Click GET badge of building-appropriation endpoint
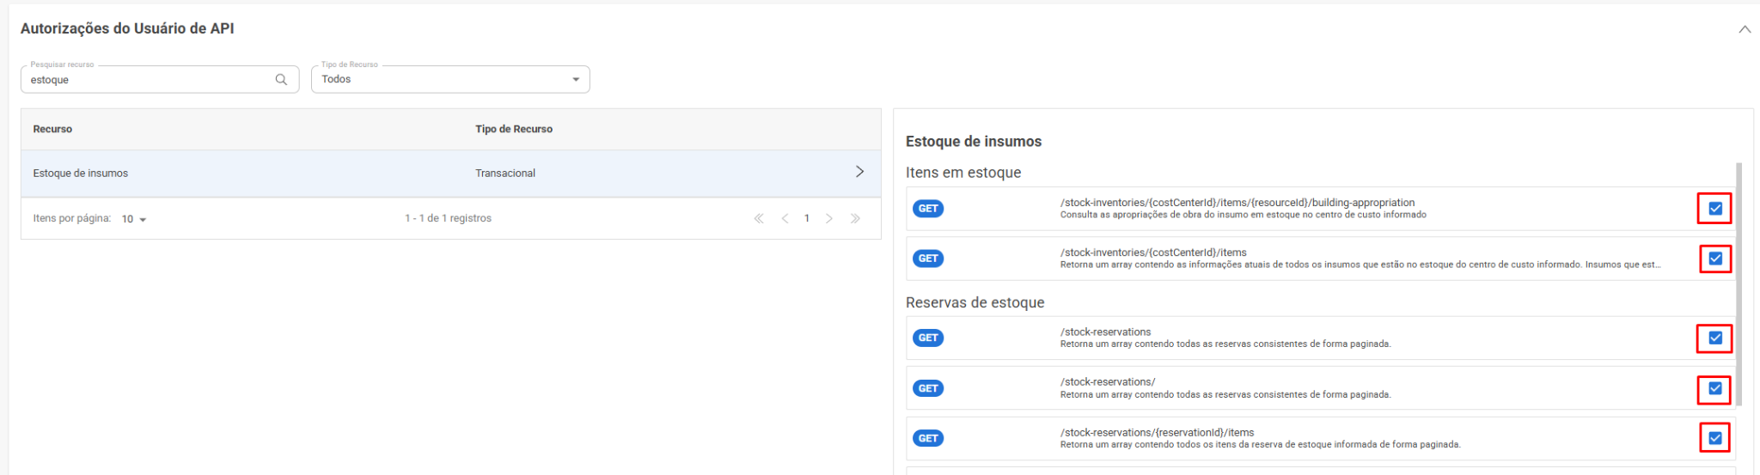 pyautogui.click(x=928, y=209)
